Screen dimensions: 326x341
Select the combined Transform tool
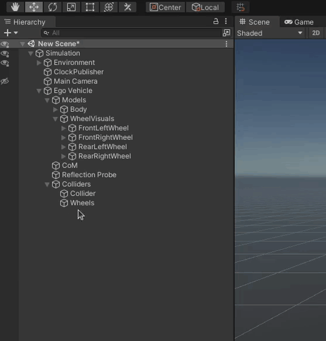pyautogui.click(x=109, y=7)
